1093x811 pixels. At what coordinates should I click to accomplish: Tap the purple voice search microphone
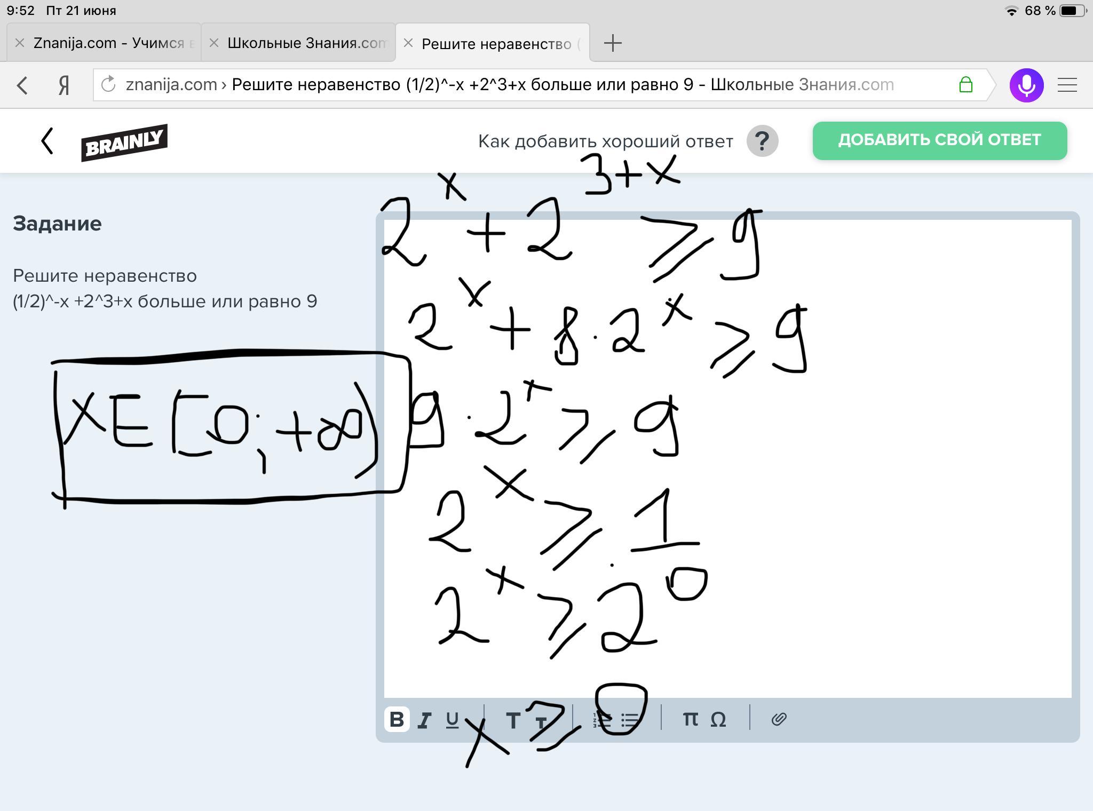tap(1026, 85)
